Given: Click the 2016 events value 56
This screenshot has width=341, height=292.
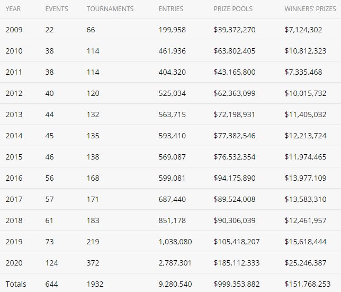Looking at the screenshot, I should (x=49, y=178).
